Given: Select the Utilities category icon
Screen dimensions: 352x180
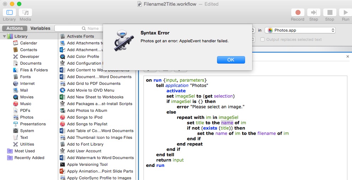Looking at the screenshot, I should tap(16, 144).
